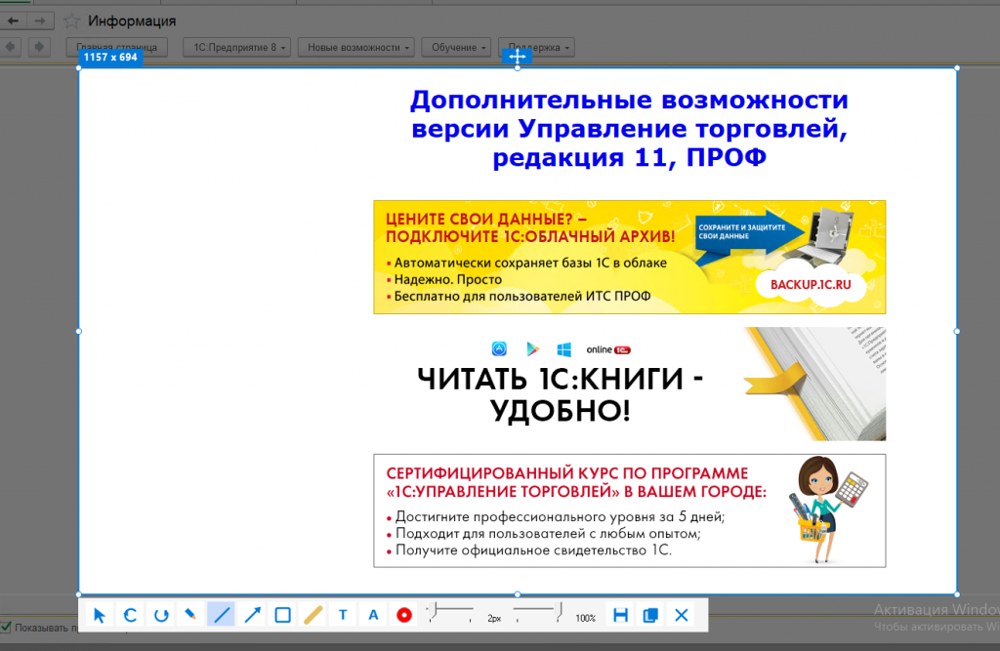Open the red color picker circle
1000x651 pixels.
tap(404, 615)
